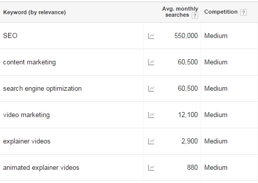Image resolution: width=258 pixels, height=183 pixels.
Task: Click the 880 searches value
Action: pos(192,167)
